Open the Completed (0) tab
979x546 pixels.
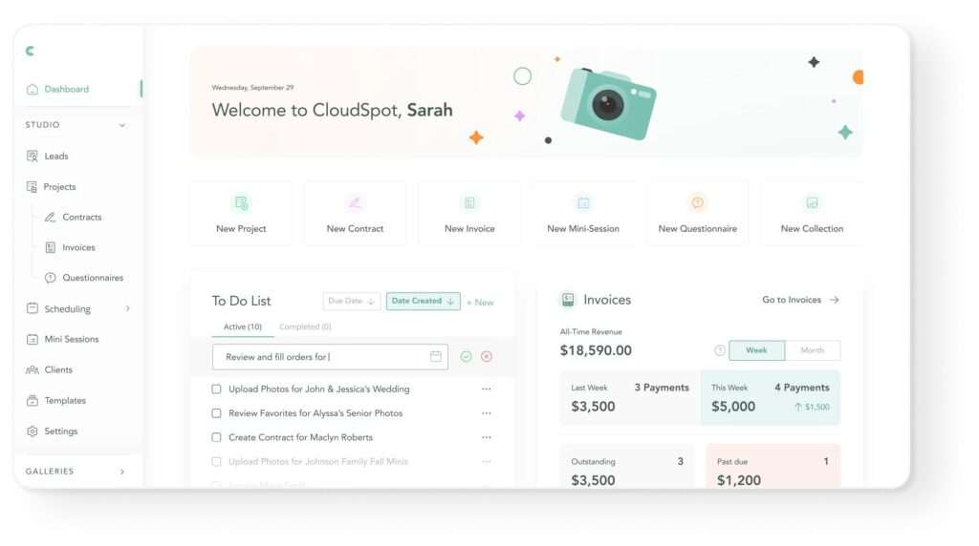pos(305,326)
